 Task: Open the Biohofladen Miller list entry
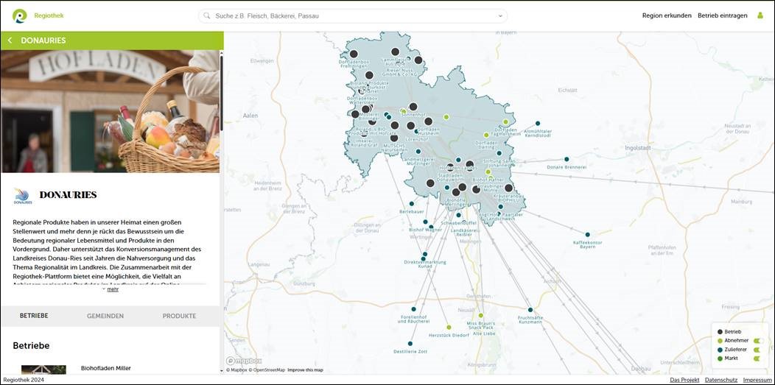[106, 368]
